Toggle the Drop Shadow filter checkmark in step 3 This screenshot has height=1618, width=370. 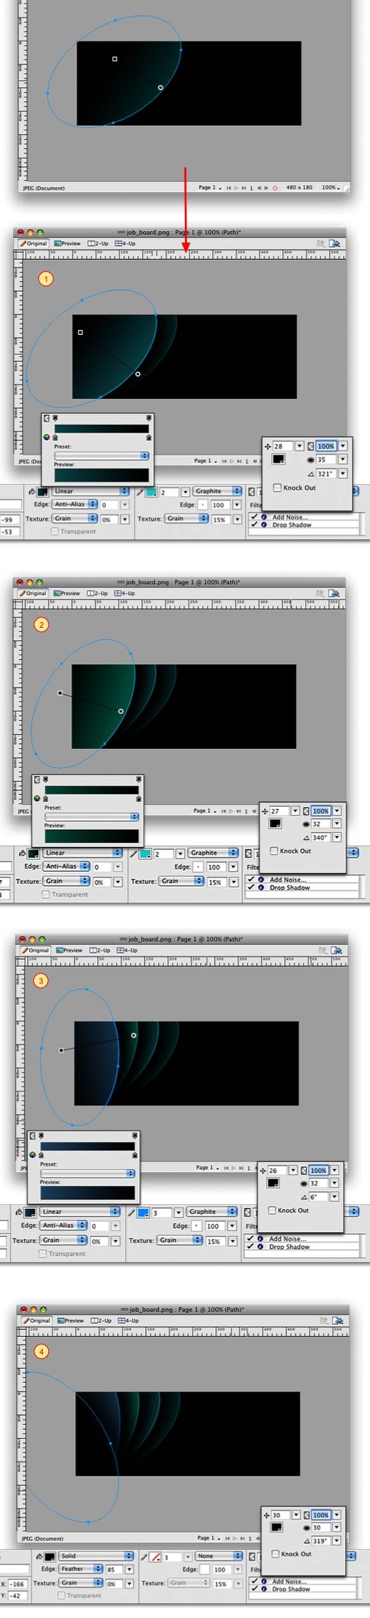tap(252, 1246)
